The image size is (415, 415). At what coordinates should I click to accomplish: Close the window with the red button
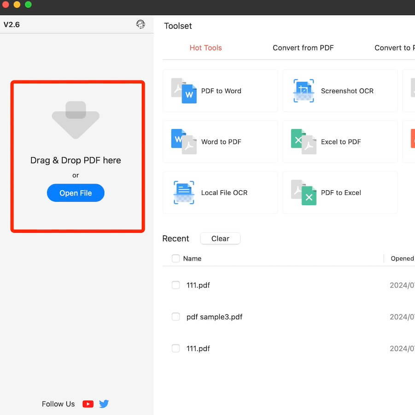tap(5, 5)
